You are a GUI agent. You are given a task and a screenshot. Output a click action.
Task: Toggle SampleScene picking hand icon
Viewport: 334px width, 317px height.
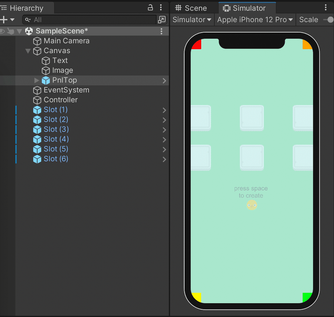tap(10, 31)
